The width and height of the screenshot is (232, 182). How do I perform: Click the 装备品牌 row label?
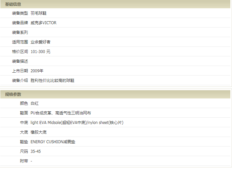pos(20,23)
